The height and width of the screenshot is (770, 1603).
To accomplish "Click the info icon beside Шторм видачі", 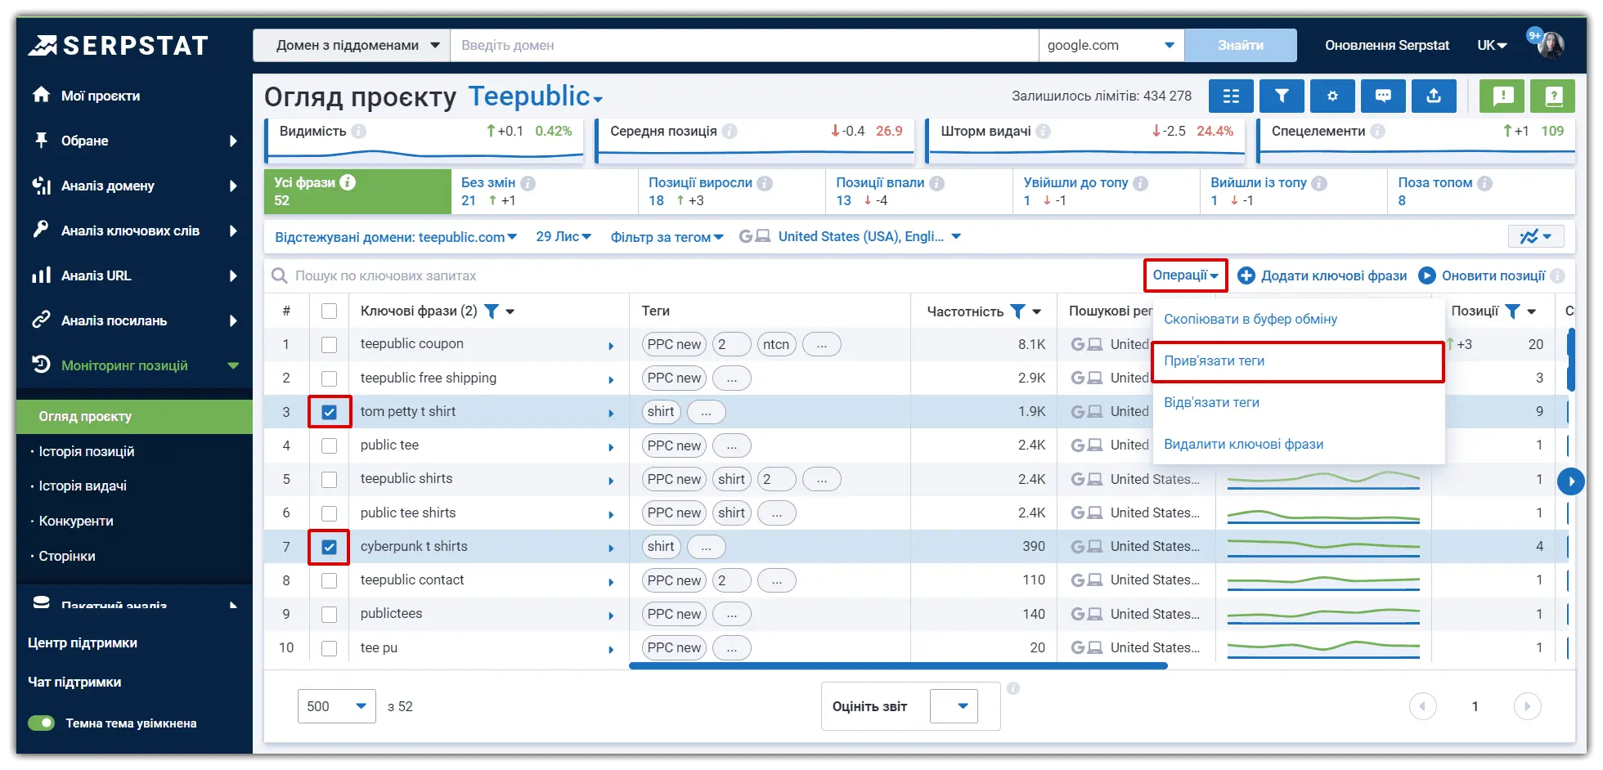I will point(1044,131).
